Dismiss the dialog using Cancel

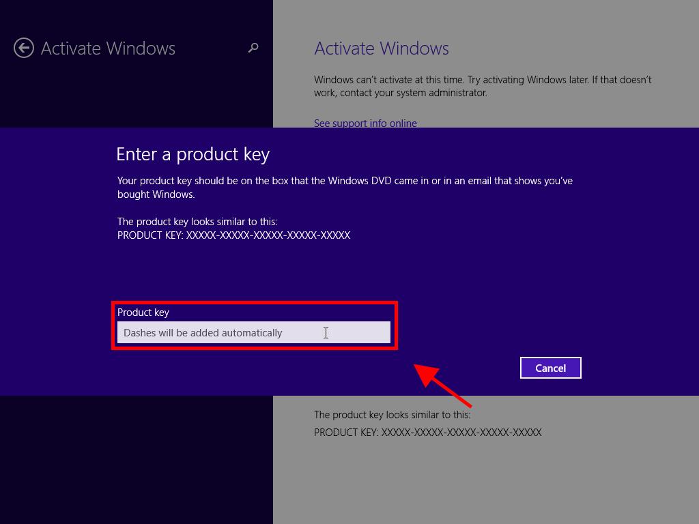click(x=550, y=368)
